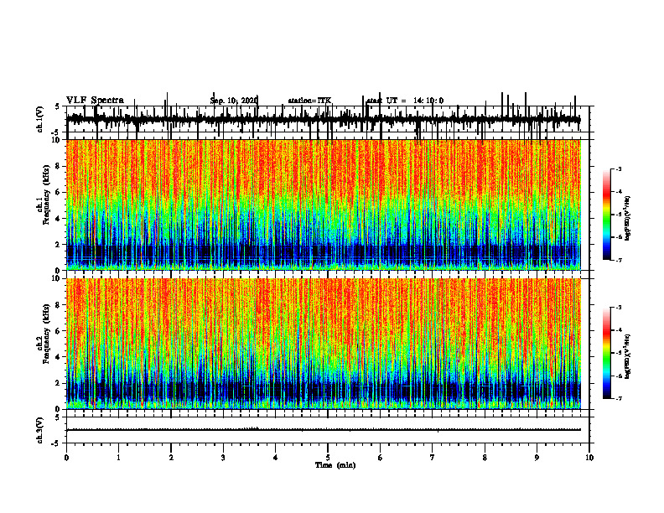Click time axis tick label 4

coord(276,458)
